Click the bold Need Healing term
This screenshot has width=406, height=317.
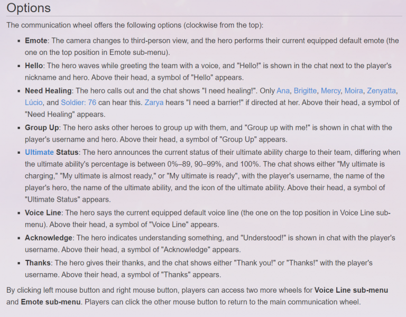click(48, 91)
